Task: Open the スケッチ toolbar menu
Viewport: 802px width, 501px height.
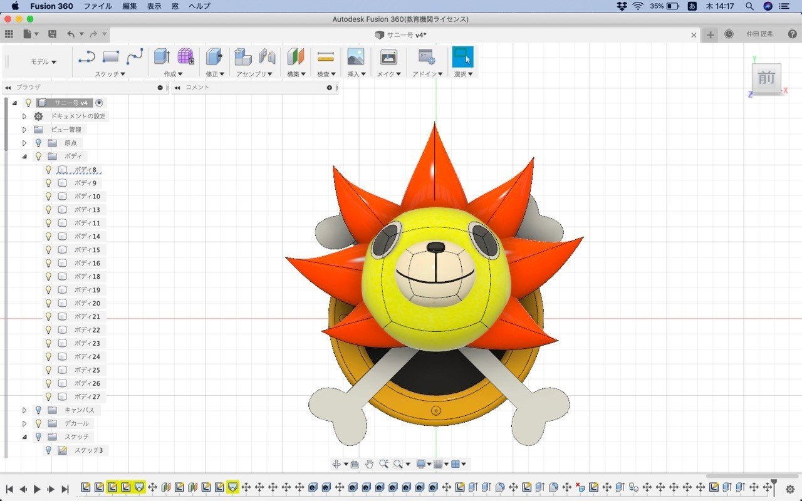Action: coord(110,74)
